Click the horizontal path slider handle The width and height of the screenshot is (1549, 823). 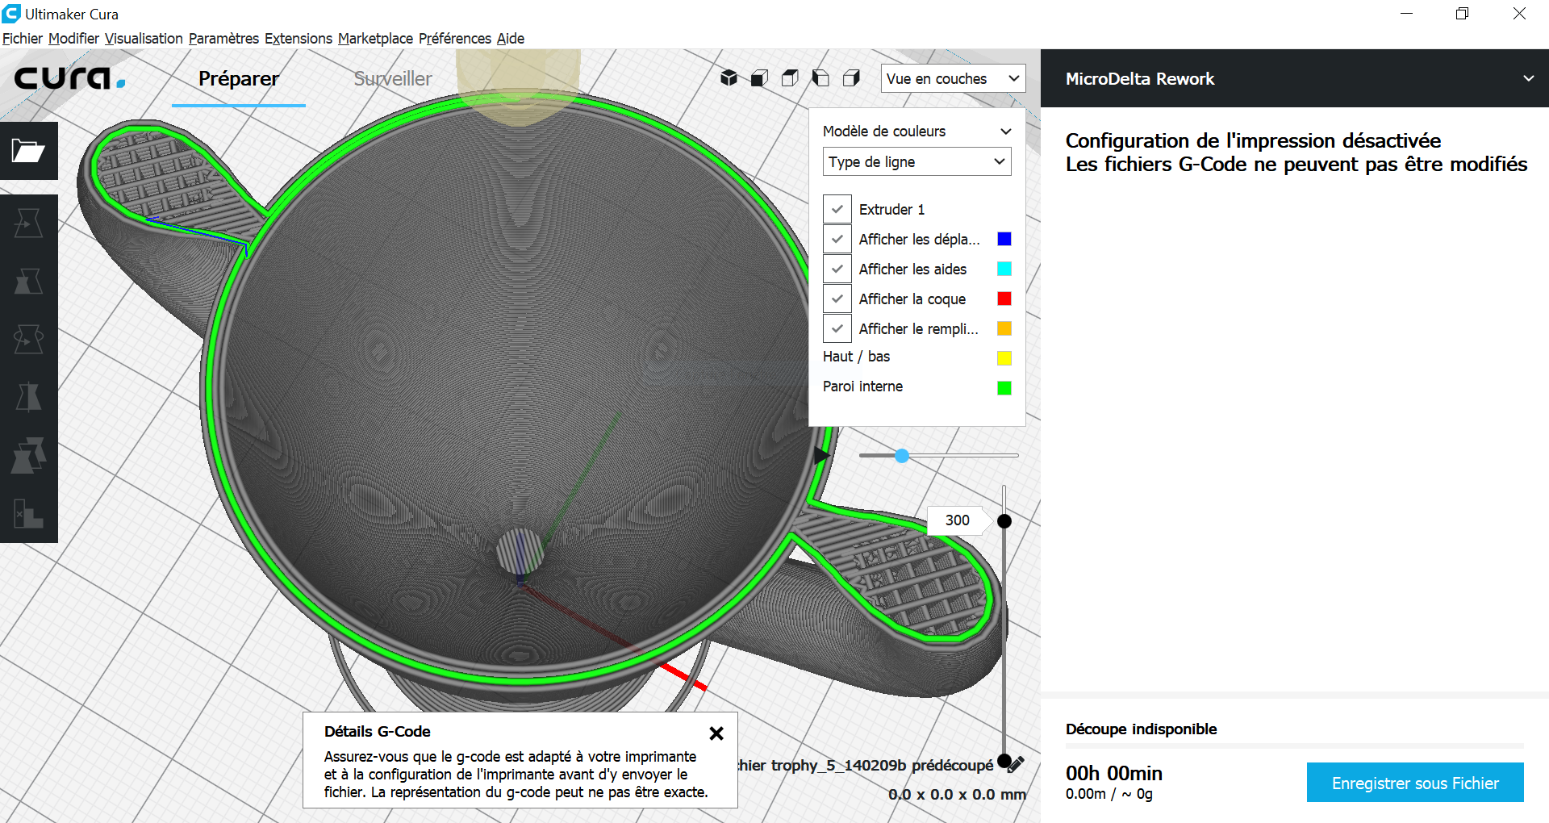pos(902,456)
